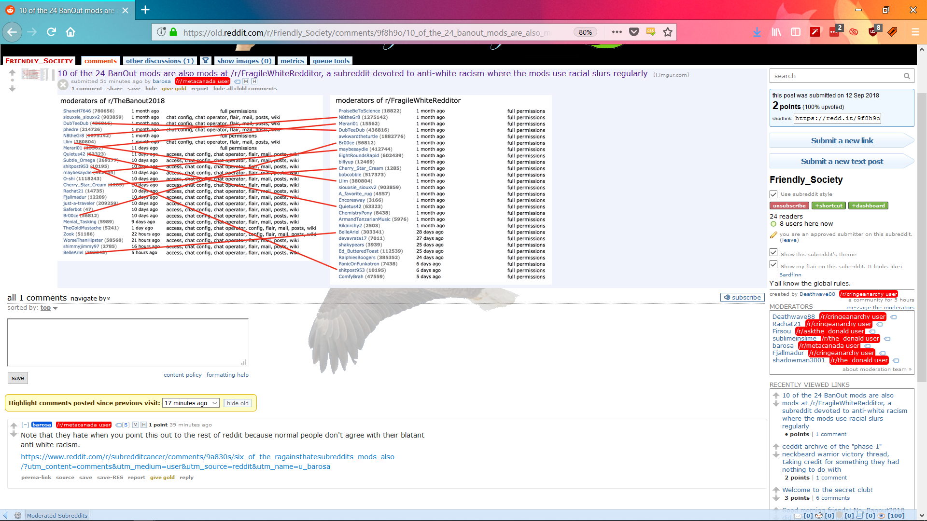Open the metrics tab

point(292,61)
